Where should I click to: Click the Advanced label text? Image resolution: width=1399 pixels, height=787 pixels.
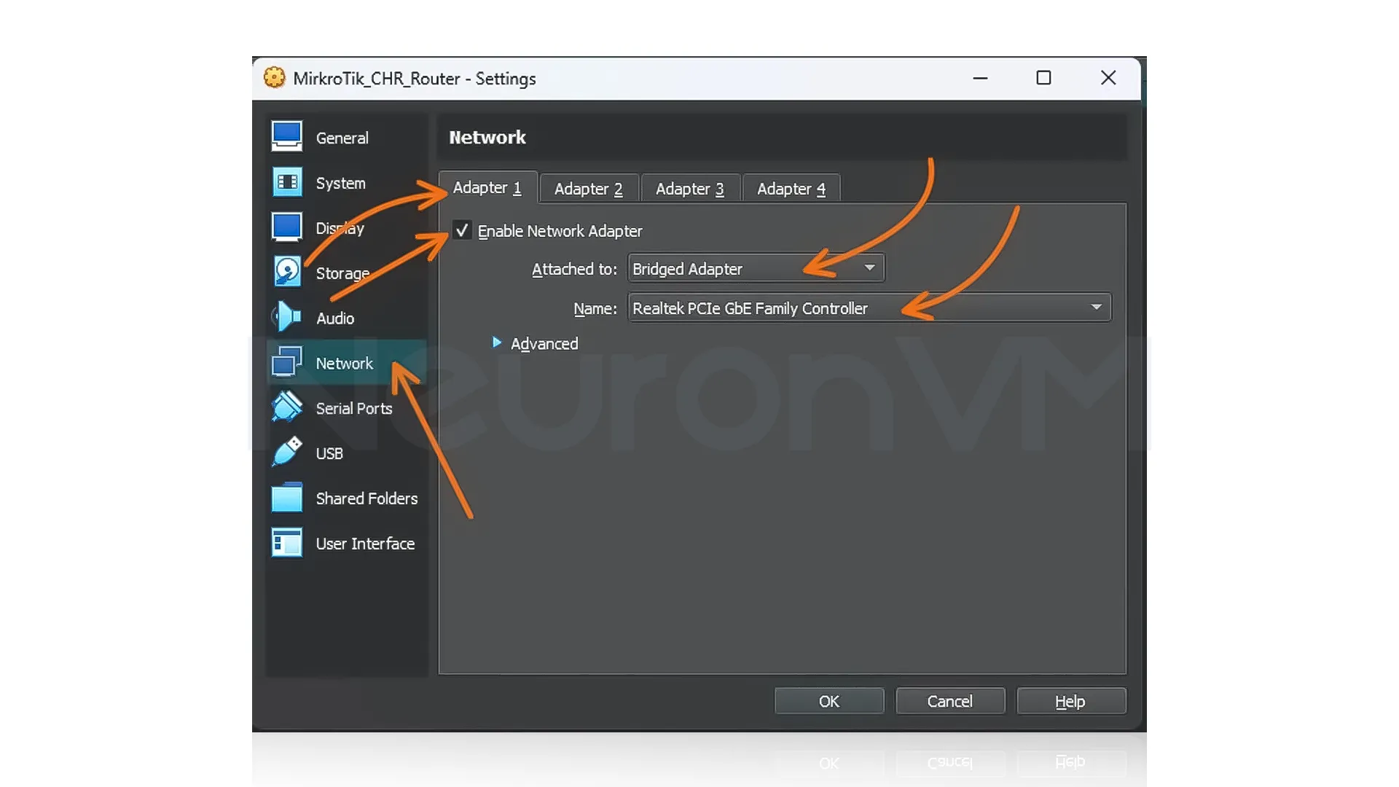pos(544,344)
